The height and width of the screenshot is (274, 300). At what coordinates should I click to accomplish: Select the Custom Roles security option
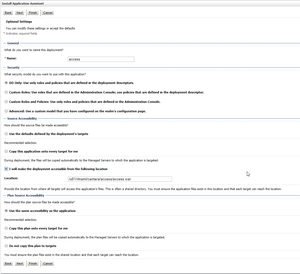(6, 92)
